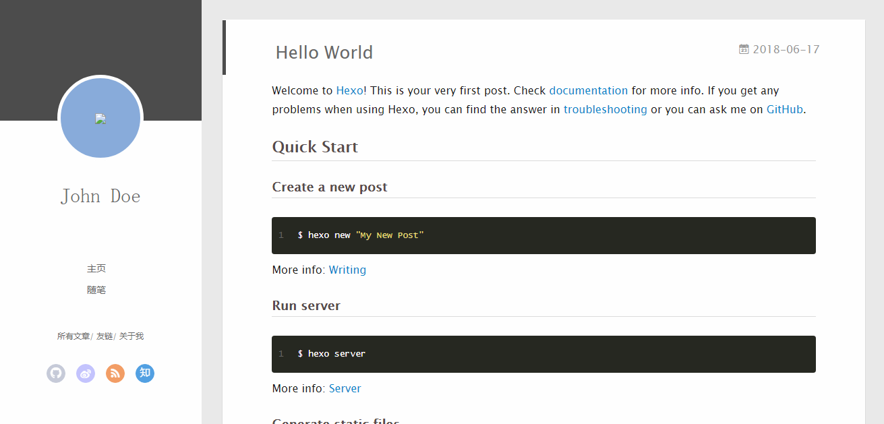
Task: Open the Zhihu 知 social icon
Action: 145,373
